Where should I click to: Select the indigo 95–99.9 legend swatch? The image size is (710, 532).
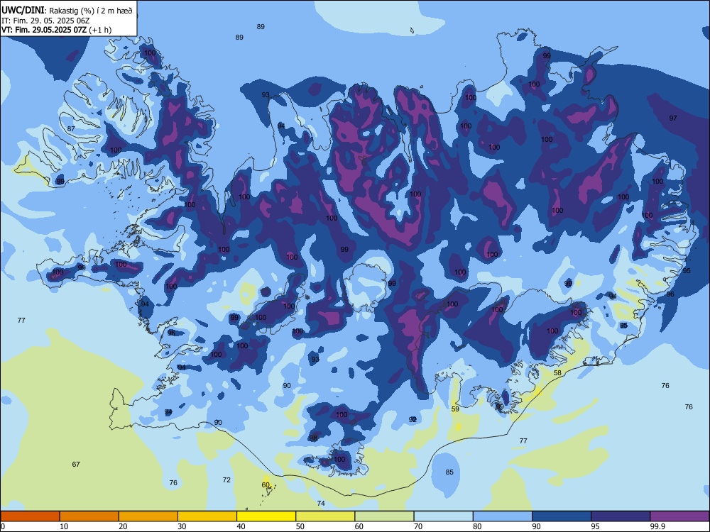pyautogui.click(x=621, y=516)
